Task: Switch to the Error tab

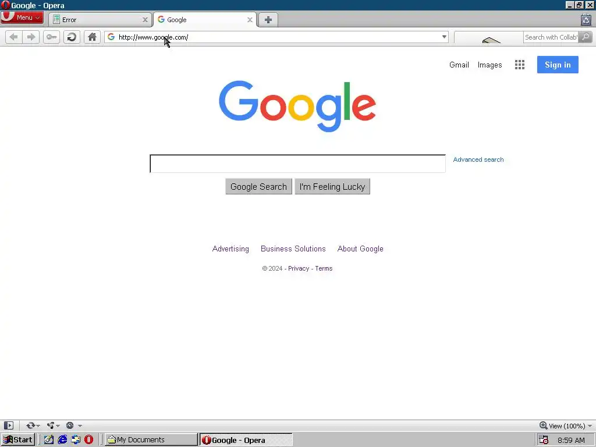Action: pyautogui.click(x=100, y=20)
